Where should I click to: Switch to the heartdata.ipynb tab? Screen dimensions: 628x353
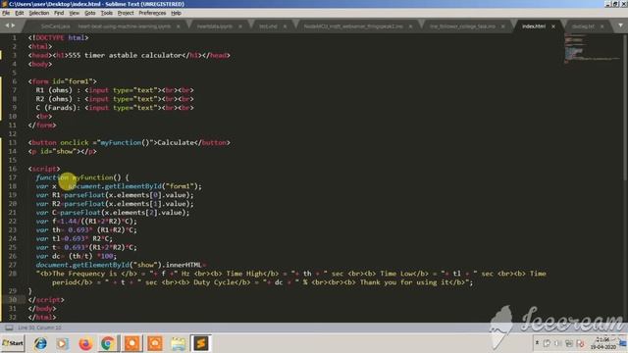coord(214,26)
